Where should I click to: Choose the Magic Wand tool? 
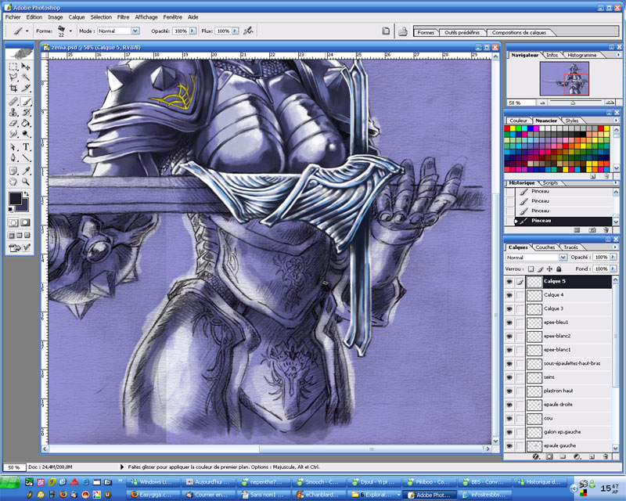pos(26,77)
